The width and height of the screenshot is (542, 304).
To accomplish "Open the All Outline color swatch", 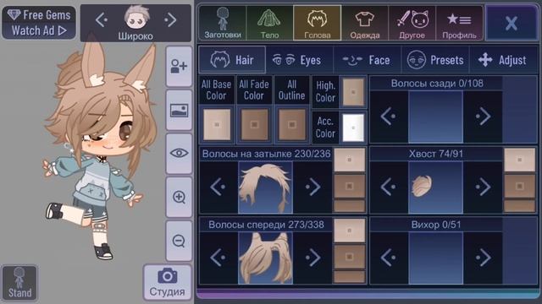I will [292, 124].
